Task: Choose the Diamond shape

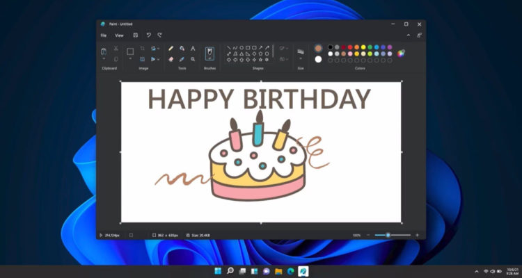Action: coord(254,54)
